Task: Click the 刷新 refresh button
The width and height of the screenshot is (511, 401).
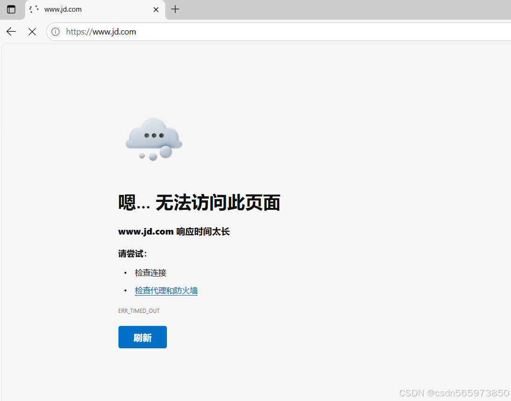Action: click(142, 337)
